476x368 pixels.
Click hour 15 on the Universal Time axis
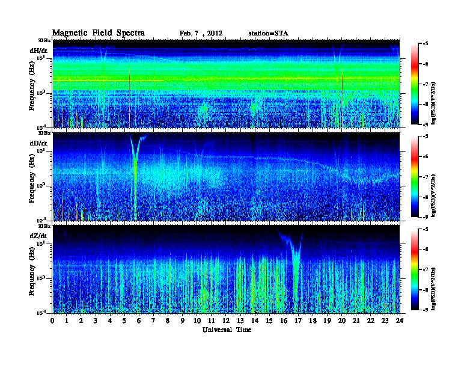(x=269, y=320)
